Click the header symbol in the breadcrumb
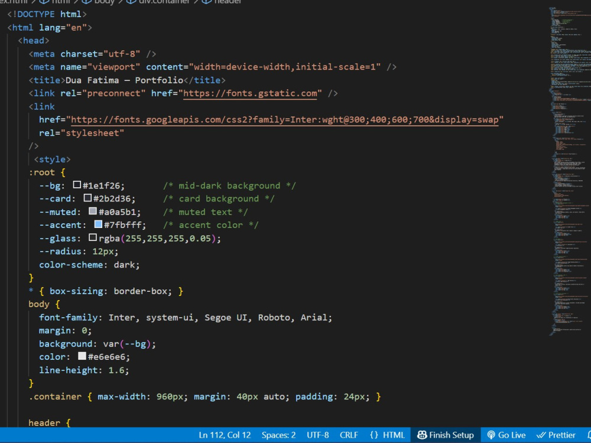 pyautogui.click(x=226, y=2)
